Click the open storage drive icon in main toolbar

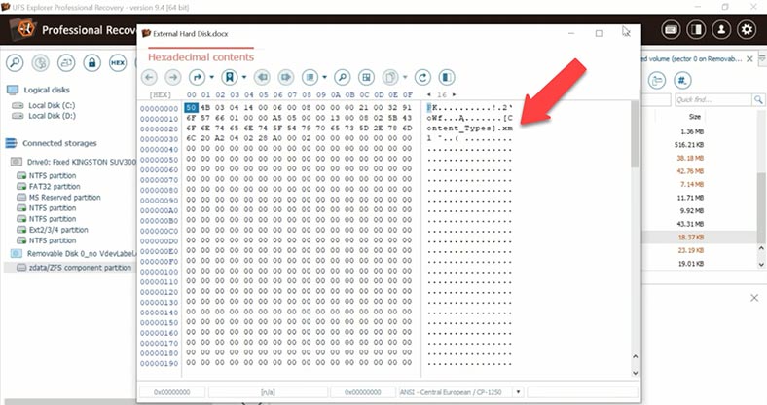point(66,63)
